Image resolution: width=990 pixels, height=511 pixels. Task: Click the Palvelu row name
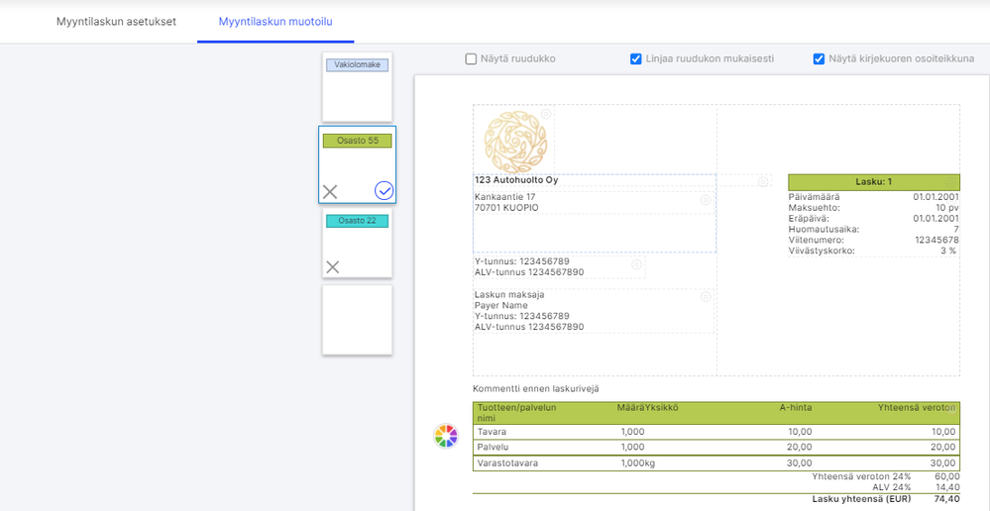click(494, 448)
